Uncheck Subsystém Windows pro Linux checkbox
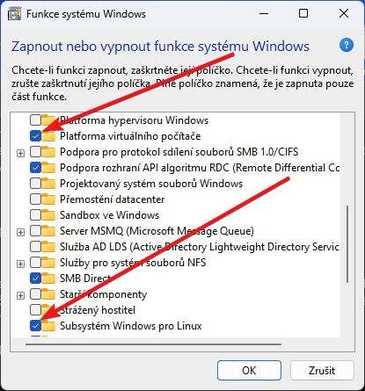The width and height of the screenshot is (365, 391). (35, 326)
